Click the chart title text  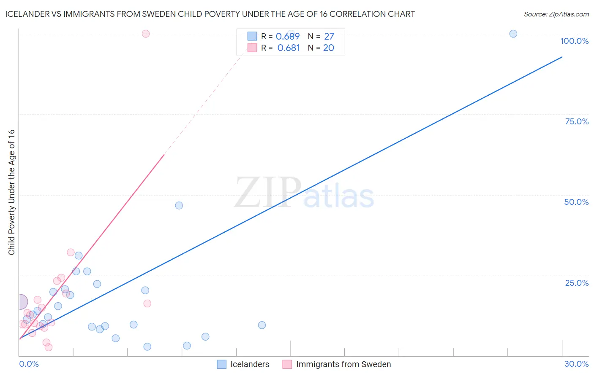pyautogui.click(x=210, y=14)
